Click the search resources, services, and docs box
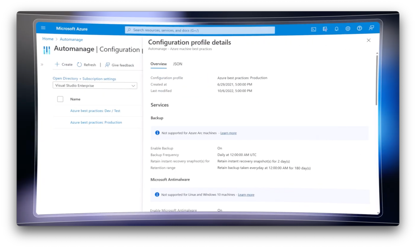This screenshot has height=248, width=416. pos(200,30)
